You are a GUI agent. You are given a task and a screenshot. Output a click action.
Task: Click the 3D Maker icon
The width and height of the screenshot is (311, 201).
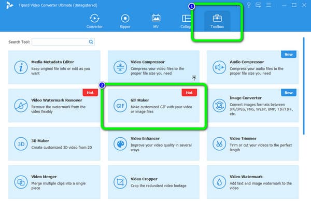tap(21, 144)
